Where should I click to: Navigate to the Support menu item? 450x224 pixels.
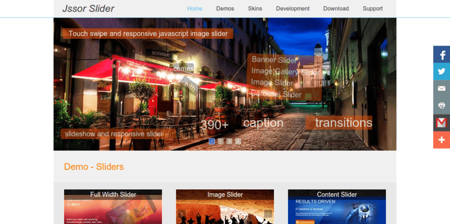pos(372,8)
